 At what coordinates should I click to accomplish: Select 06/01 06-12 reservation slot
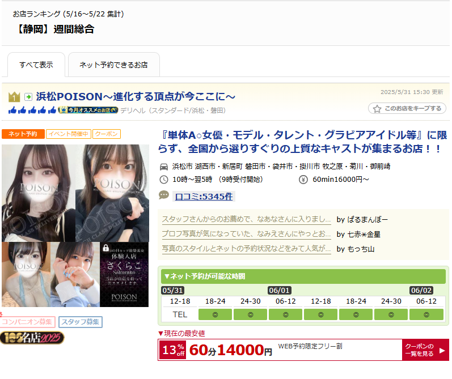pyautogui.click(x=285, y=314)
